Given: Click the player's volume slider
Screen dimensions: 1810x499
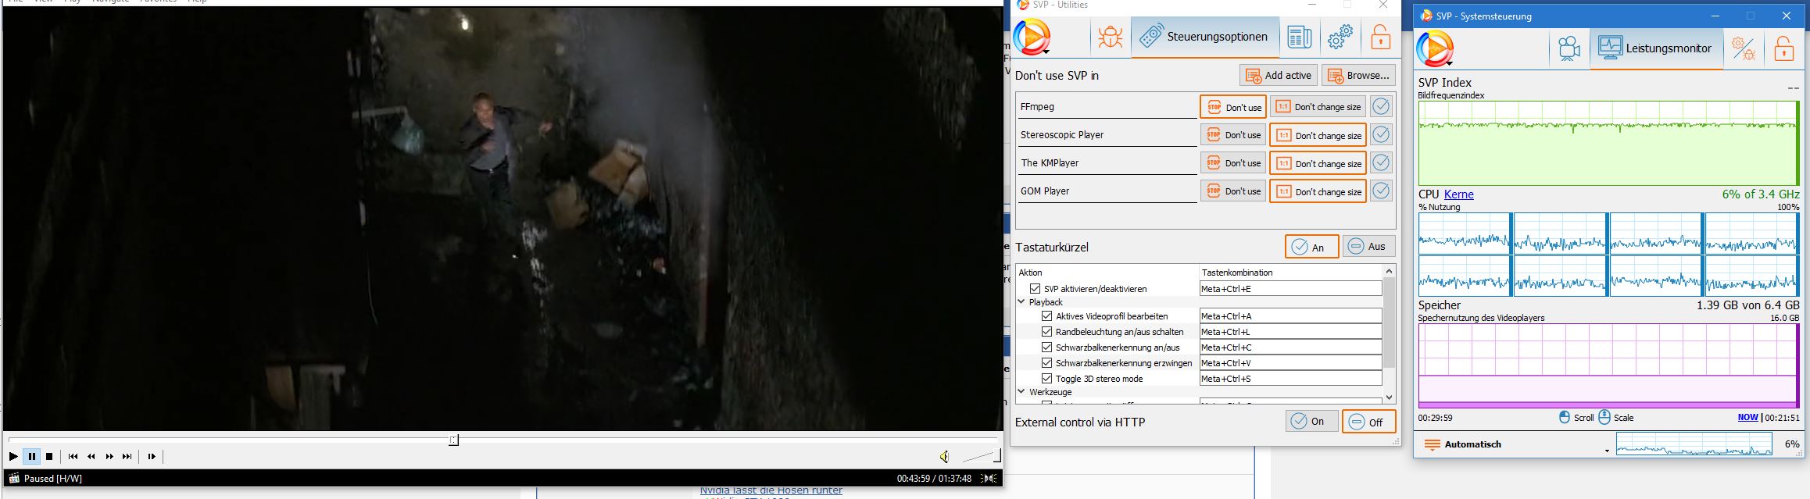Looking at the screenshot, I should click(x=981, y=456).
